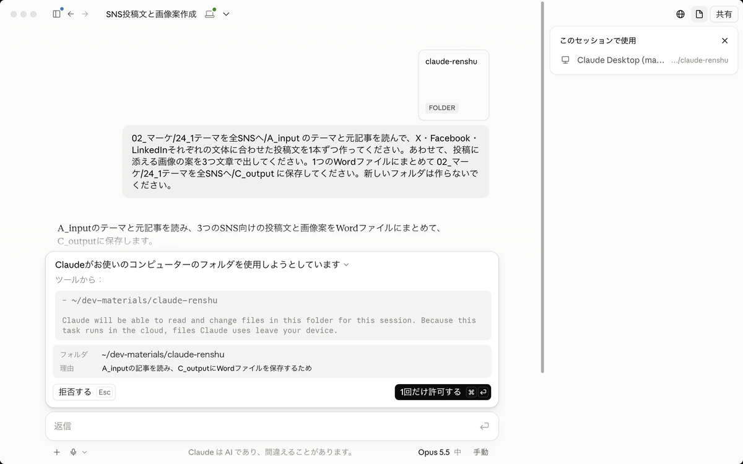Click 拒否する to deny access

pos(84,392)
